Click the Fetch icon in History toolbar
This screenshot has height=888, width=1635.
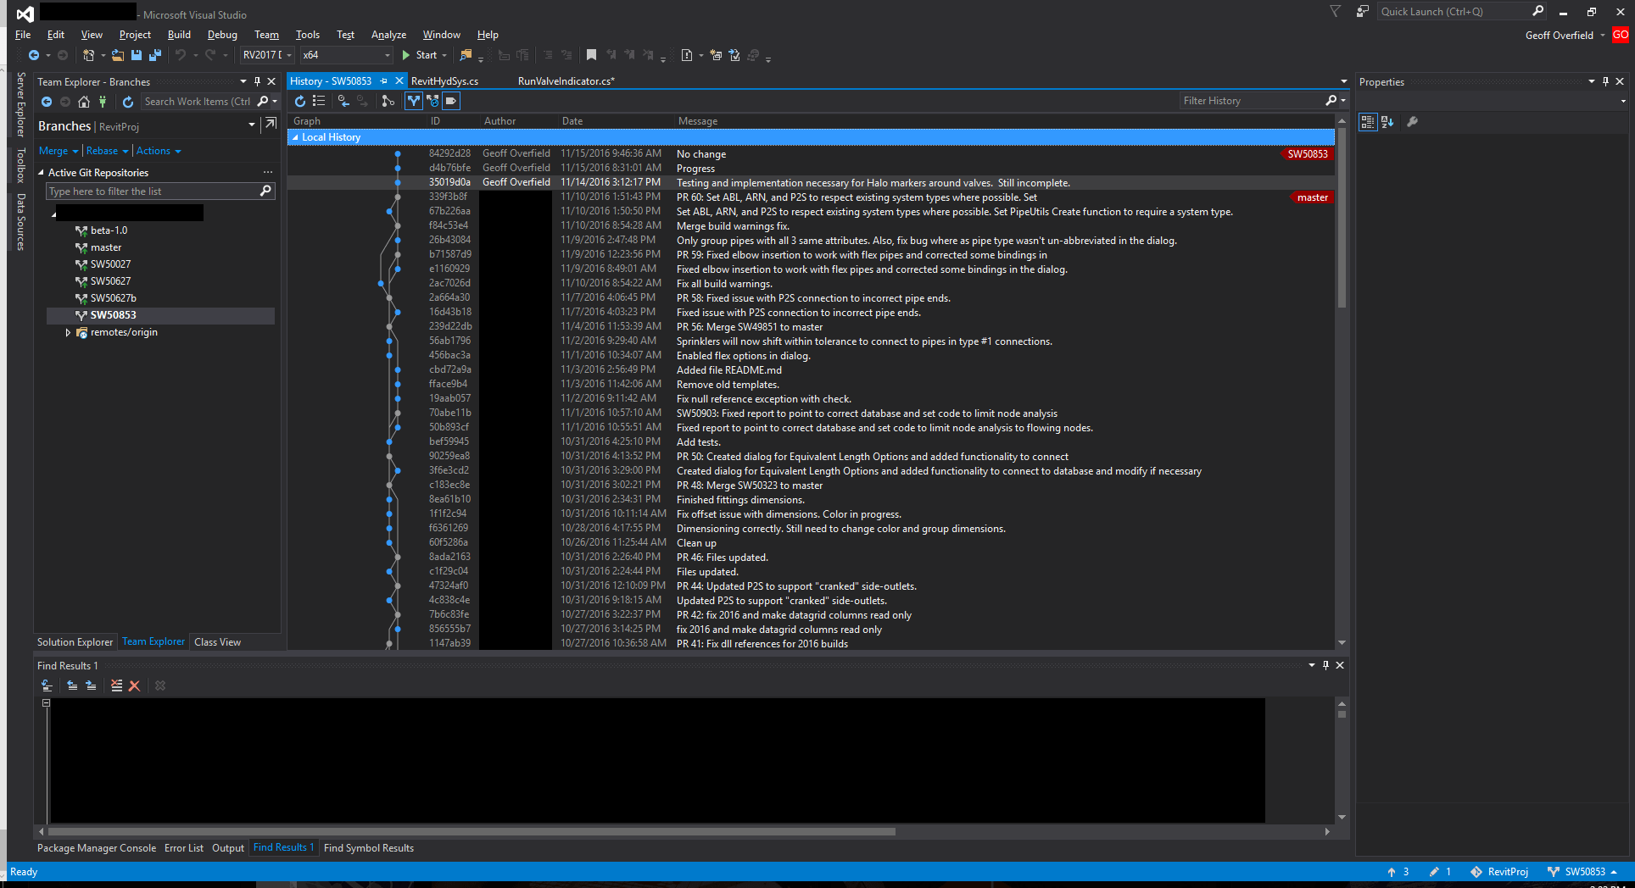(x=343, y=101)
